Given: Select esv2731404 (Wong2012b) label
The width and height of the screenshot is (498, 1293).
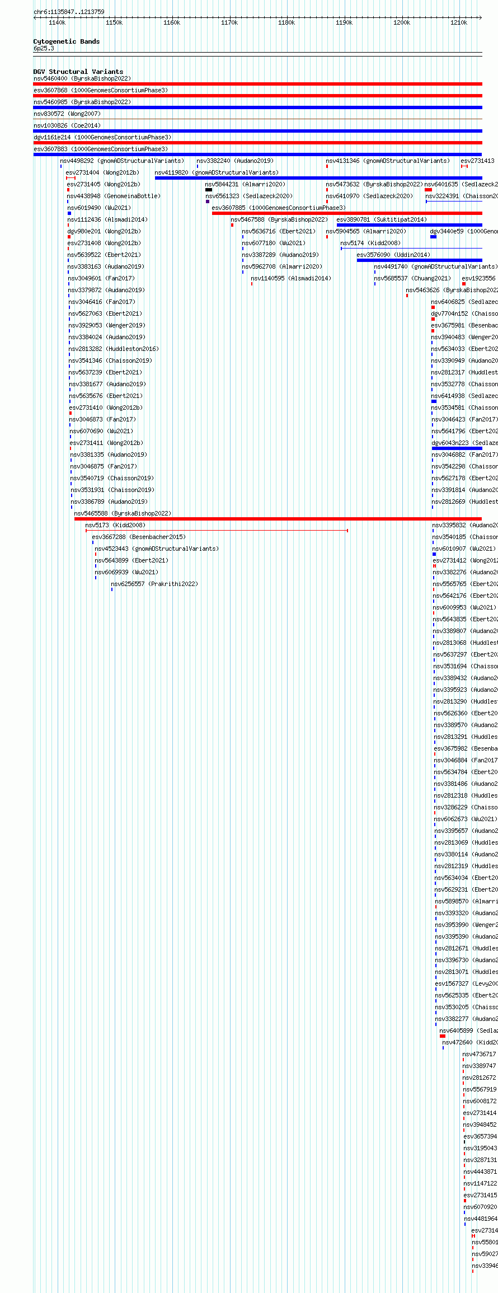Looking at the screenshot, I should click(102, 172).
